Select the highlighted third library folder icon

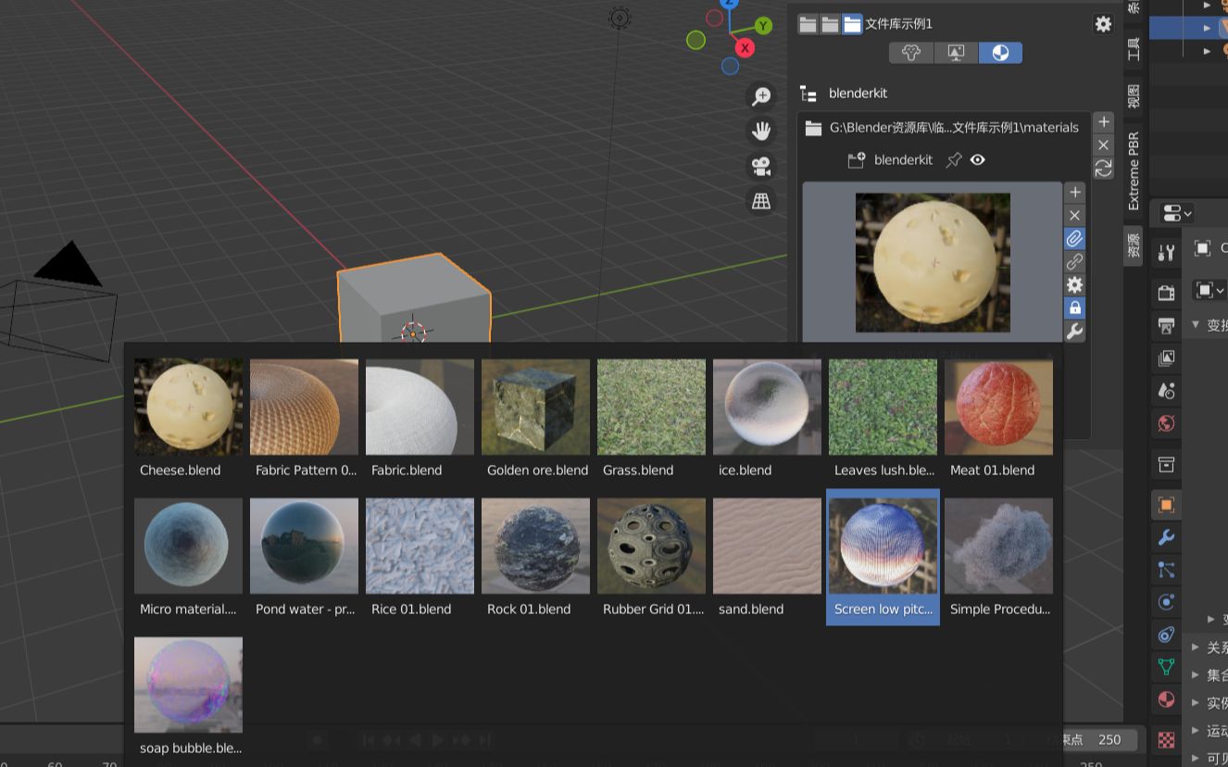852,24
